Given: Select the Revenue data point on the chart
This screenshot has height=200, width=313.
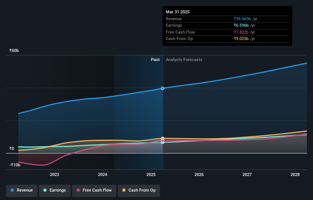Looking at the screenshot, I should pyautogui.click(x=162, y=88).
